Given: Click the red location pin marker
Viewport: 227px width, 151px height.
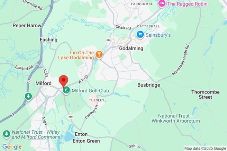Looking at the screenshot, I should pyautogui.click(x=63, y=81).
